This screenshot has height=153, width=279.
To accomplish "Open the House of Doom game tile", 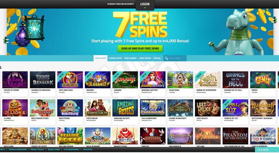I will [15, 80].
